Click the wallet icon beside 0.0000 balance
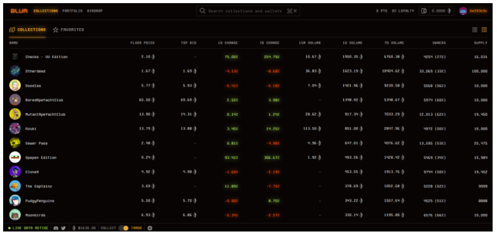Image resolution: width=497 pixels, height=234 pixels. pyautogui.click(x=424, y=11)
